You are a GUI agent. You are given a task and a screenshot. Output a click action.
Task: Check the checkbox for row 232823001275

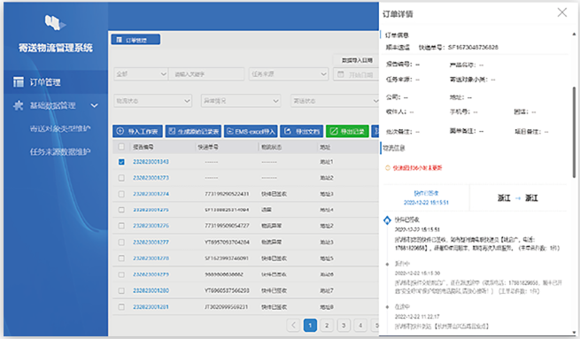(x=121, y=210)
